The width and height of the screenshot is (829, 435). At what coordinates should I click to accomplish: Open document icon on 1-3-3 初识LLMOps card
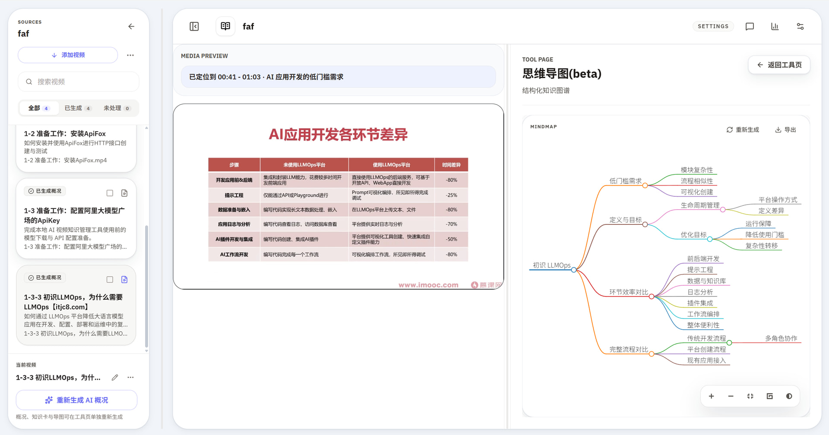pos(124,280)
